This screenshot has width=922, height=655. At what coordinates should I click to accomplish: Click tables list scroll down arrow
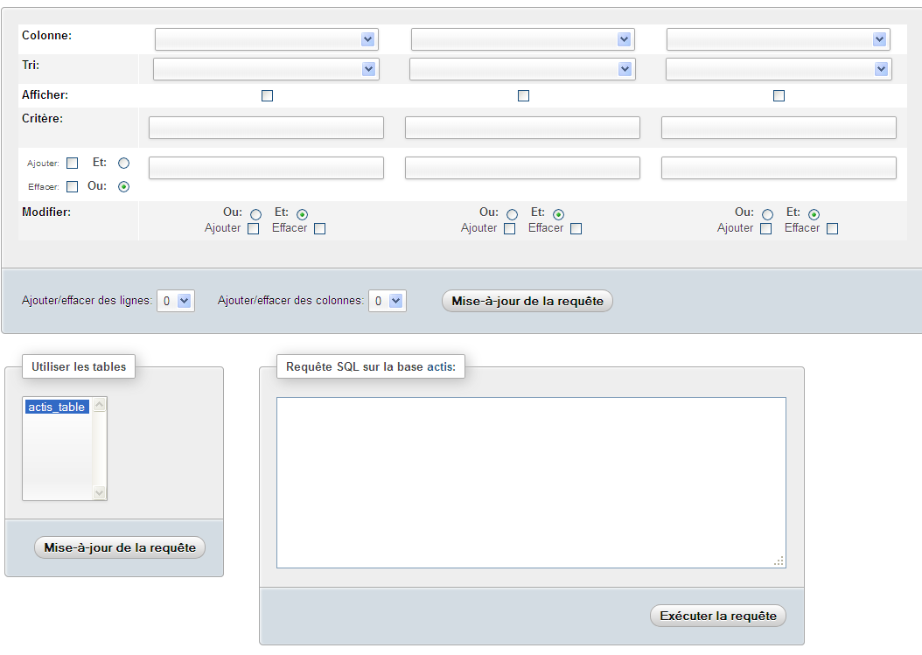coord(100,492)
